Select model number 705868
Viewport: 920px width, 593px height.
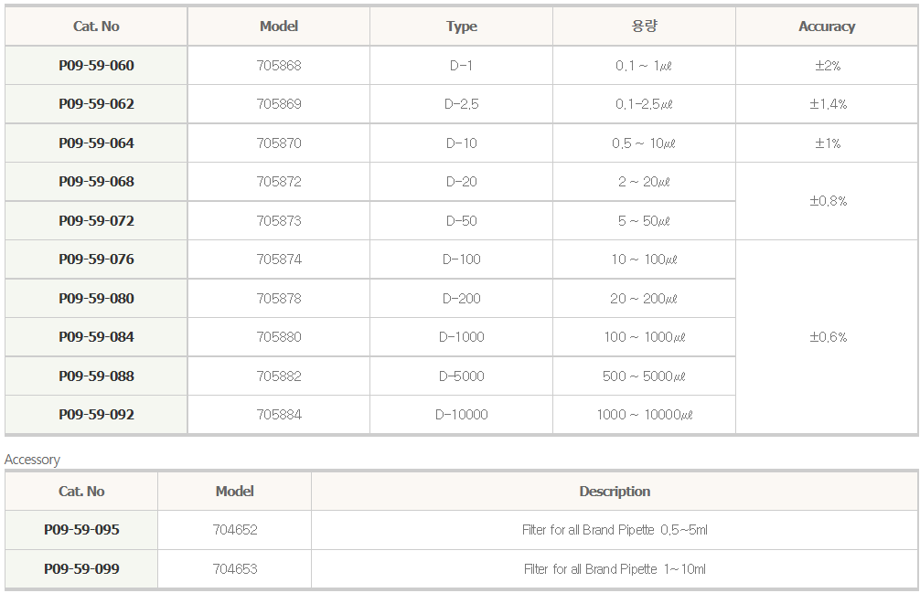279,66
